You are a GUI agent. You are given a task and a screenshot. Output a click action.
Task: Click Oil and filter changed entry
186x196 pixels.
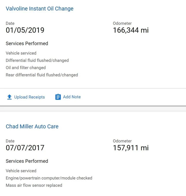coord(26,68)
